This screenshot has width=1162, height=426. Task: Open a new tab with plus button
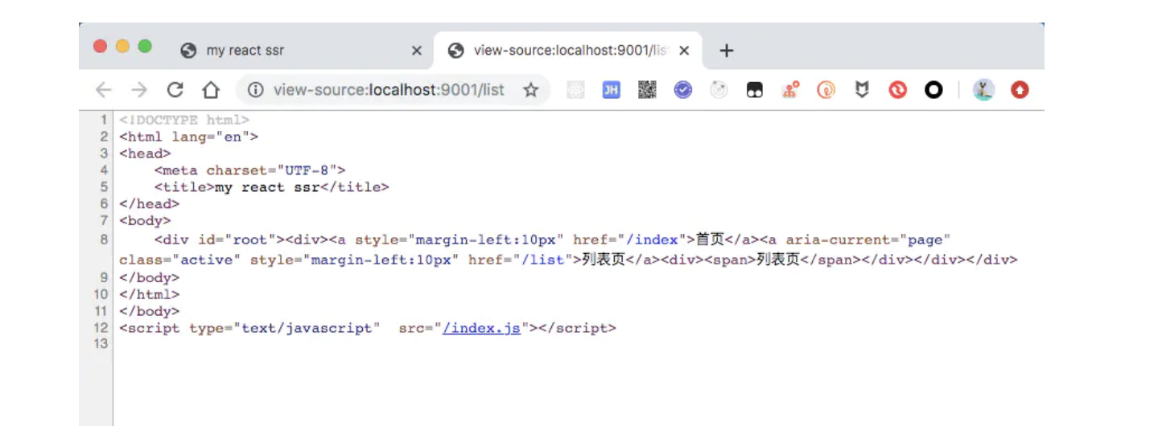click(x=727, y=51)
